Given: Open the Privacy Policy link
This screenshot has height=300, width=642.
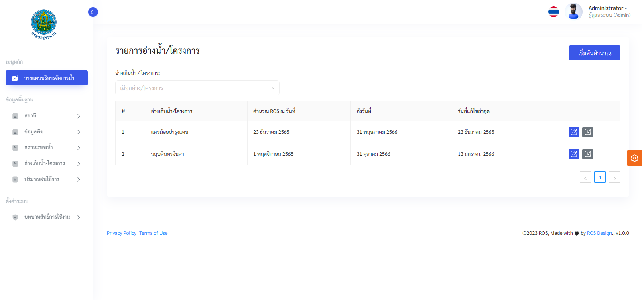Looking at the screenshot, I should tap(121, 233).
